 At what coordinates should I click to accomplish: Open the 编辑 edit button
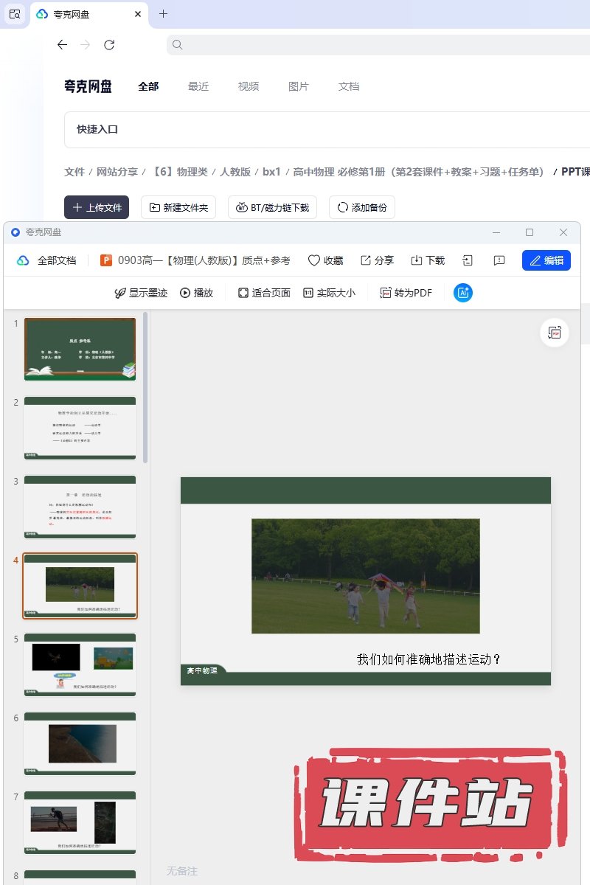tap(546, 260)
